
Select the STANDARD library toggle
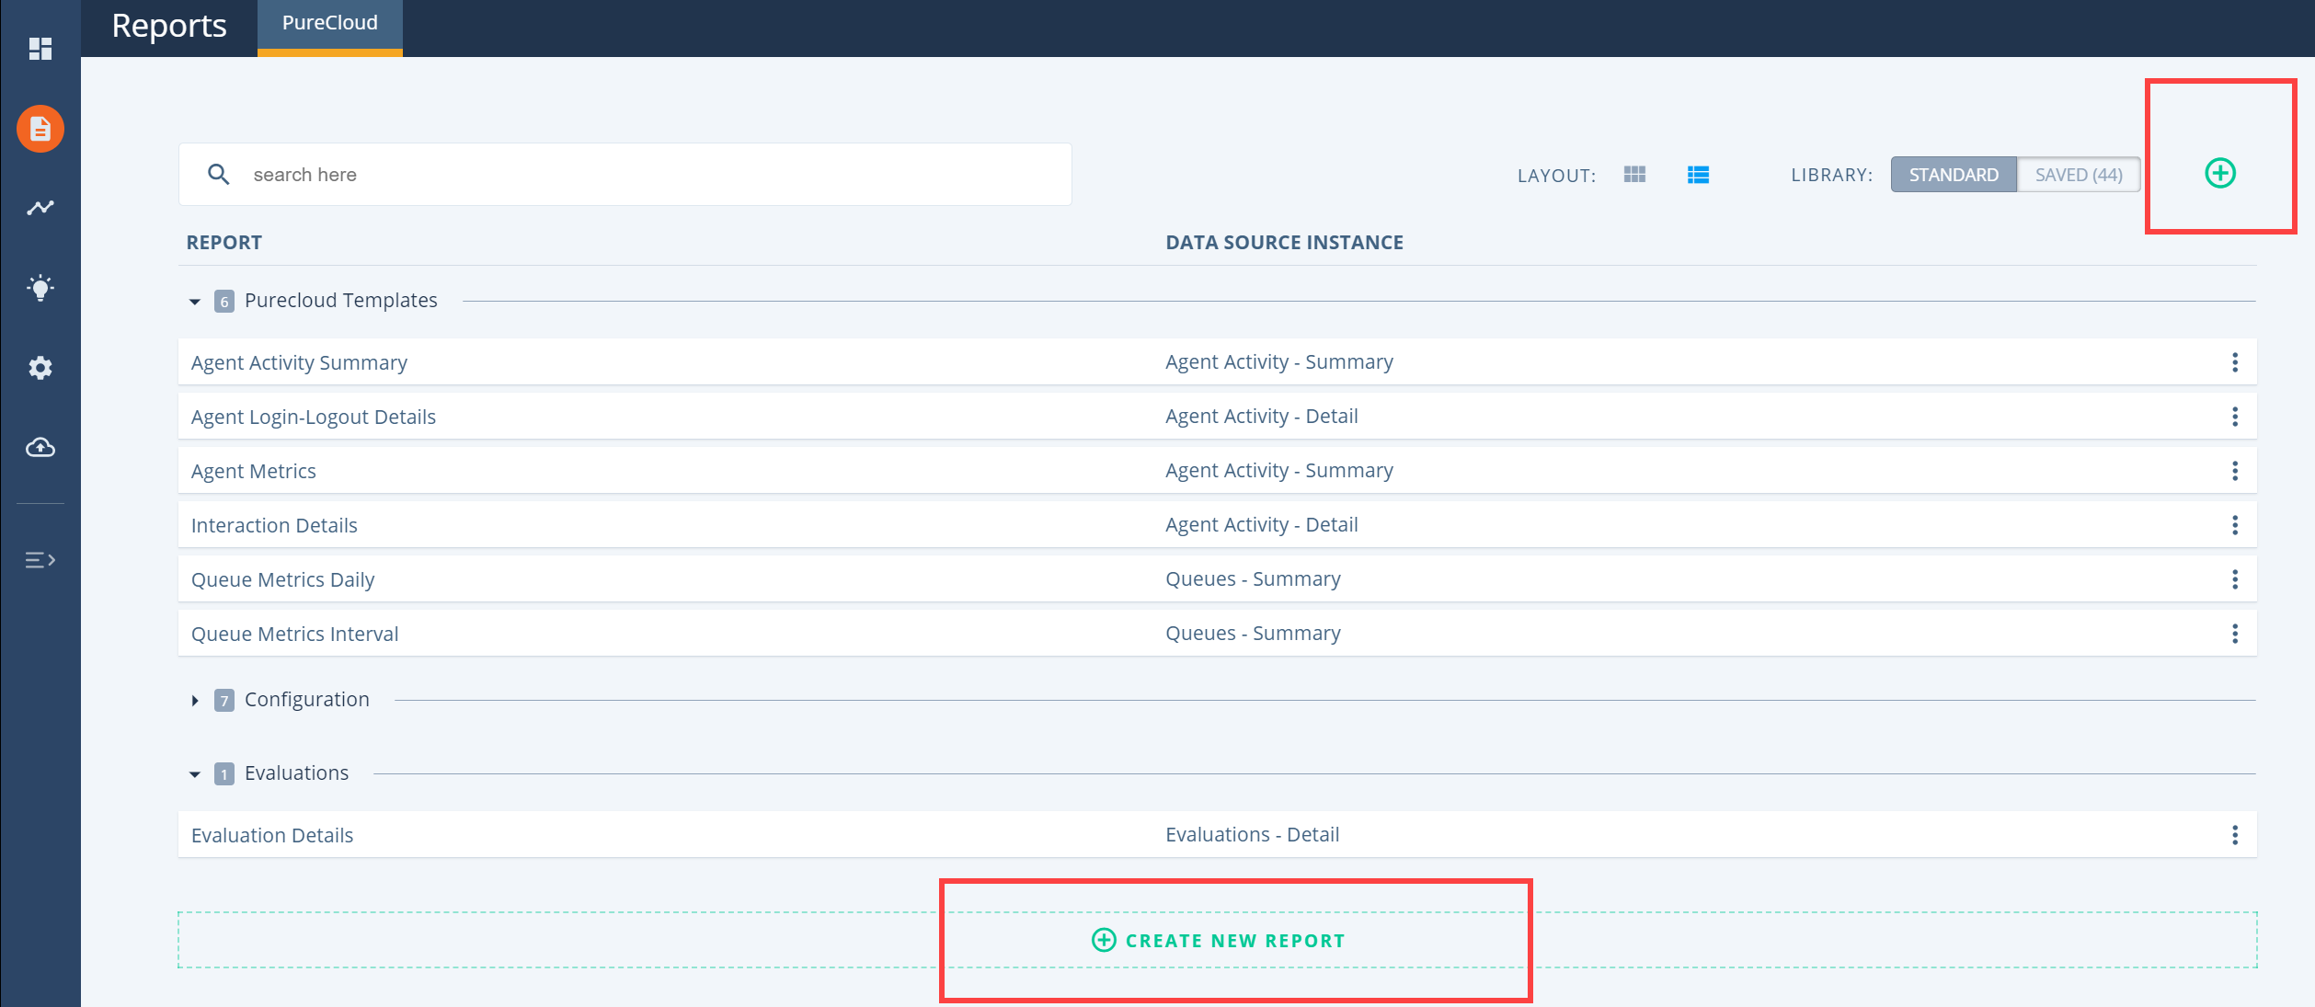1954,175
